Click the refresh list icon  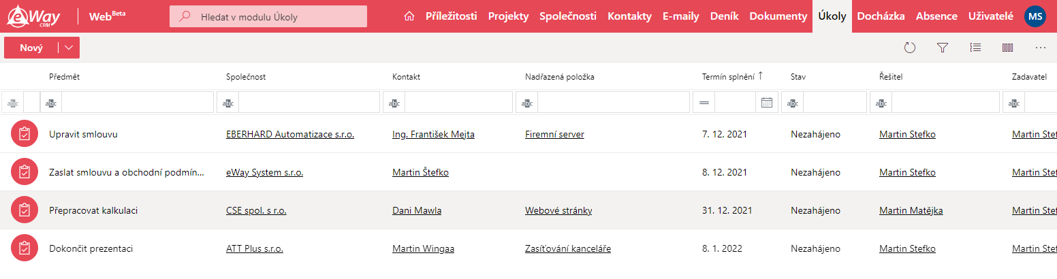pos(910,48)
